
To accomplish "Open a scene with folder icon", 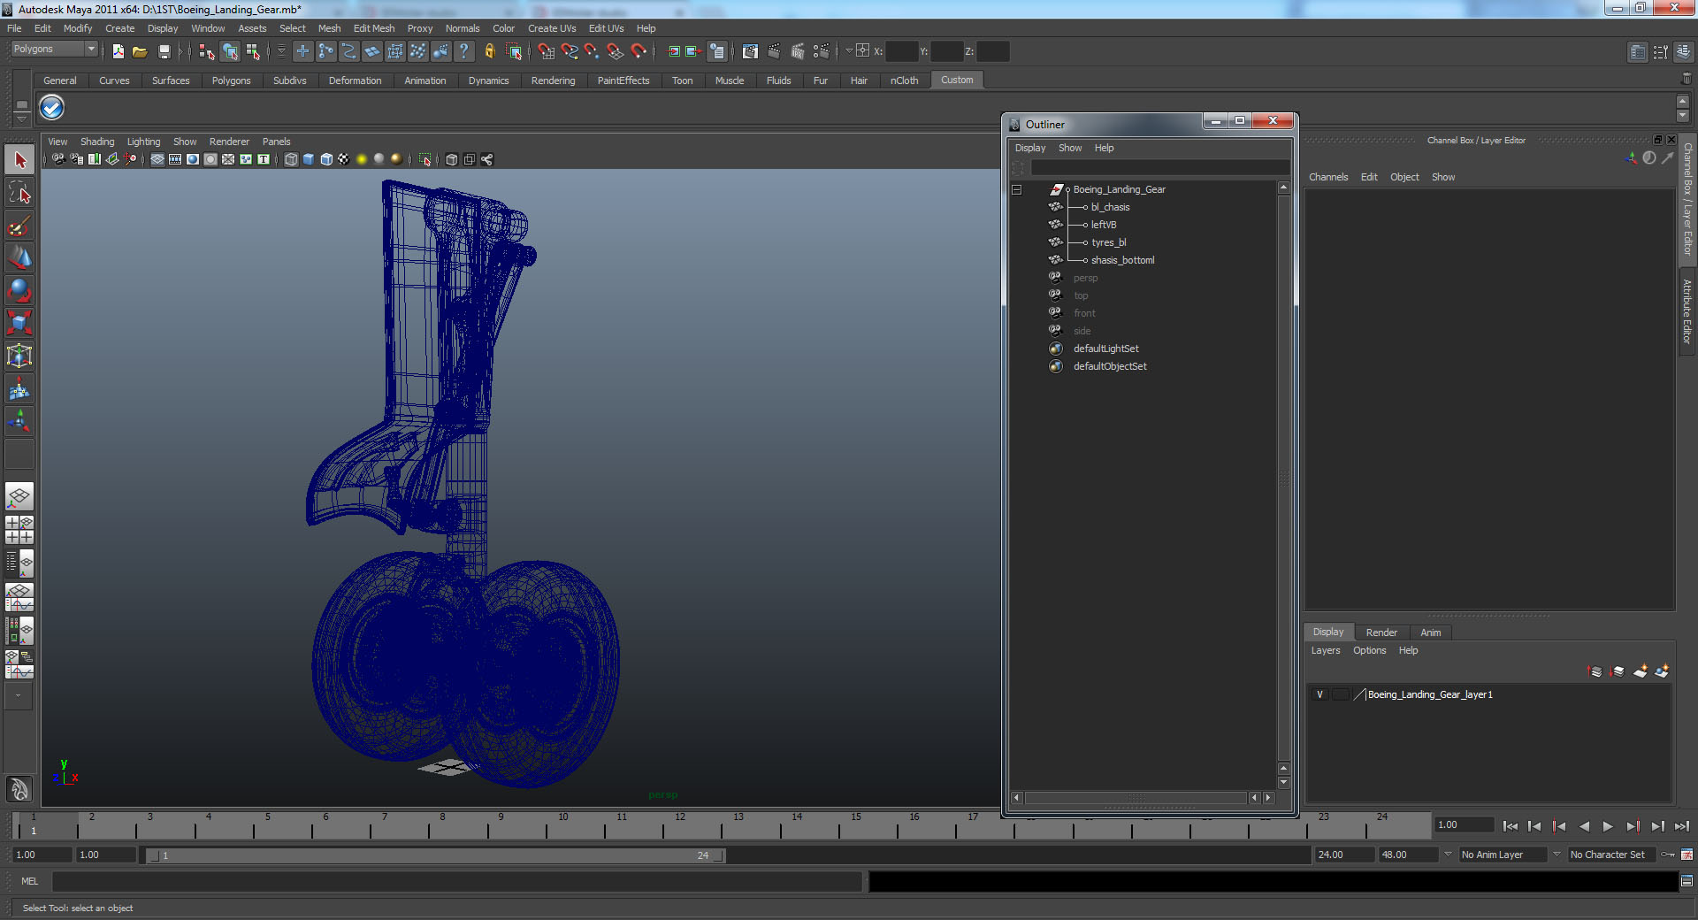I will (x=140, y=51).
